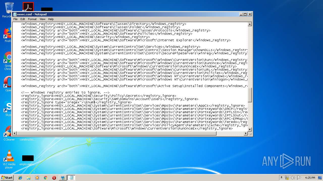The image size is (323, 181).
Task: Click the line containing SAM\Domains\Account\Users
Action: pos(110,99)
